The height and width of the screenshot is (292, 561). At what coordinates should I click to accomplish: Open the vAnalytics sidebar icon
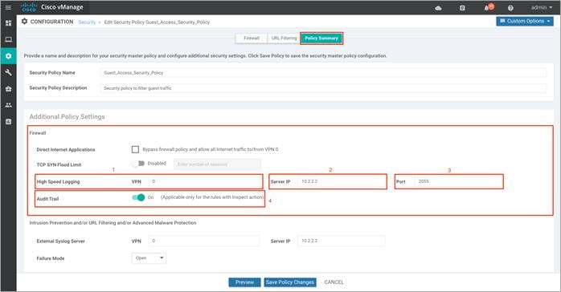(8, 122)
